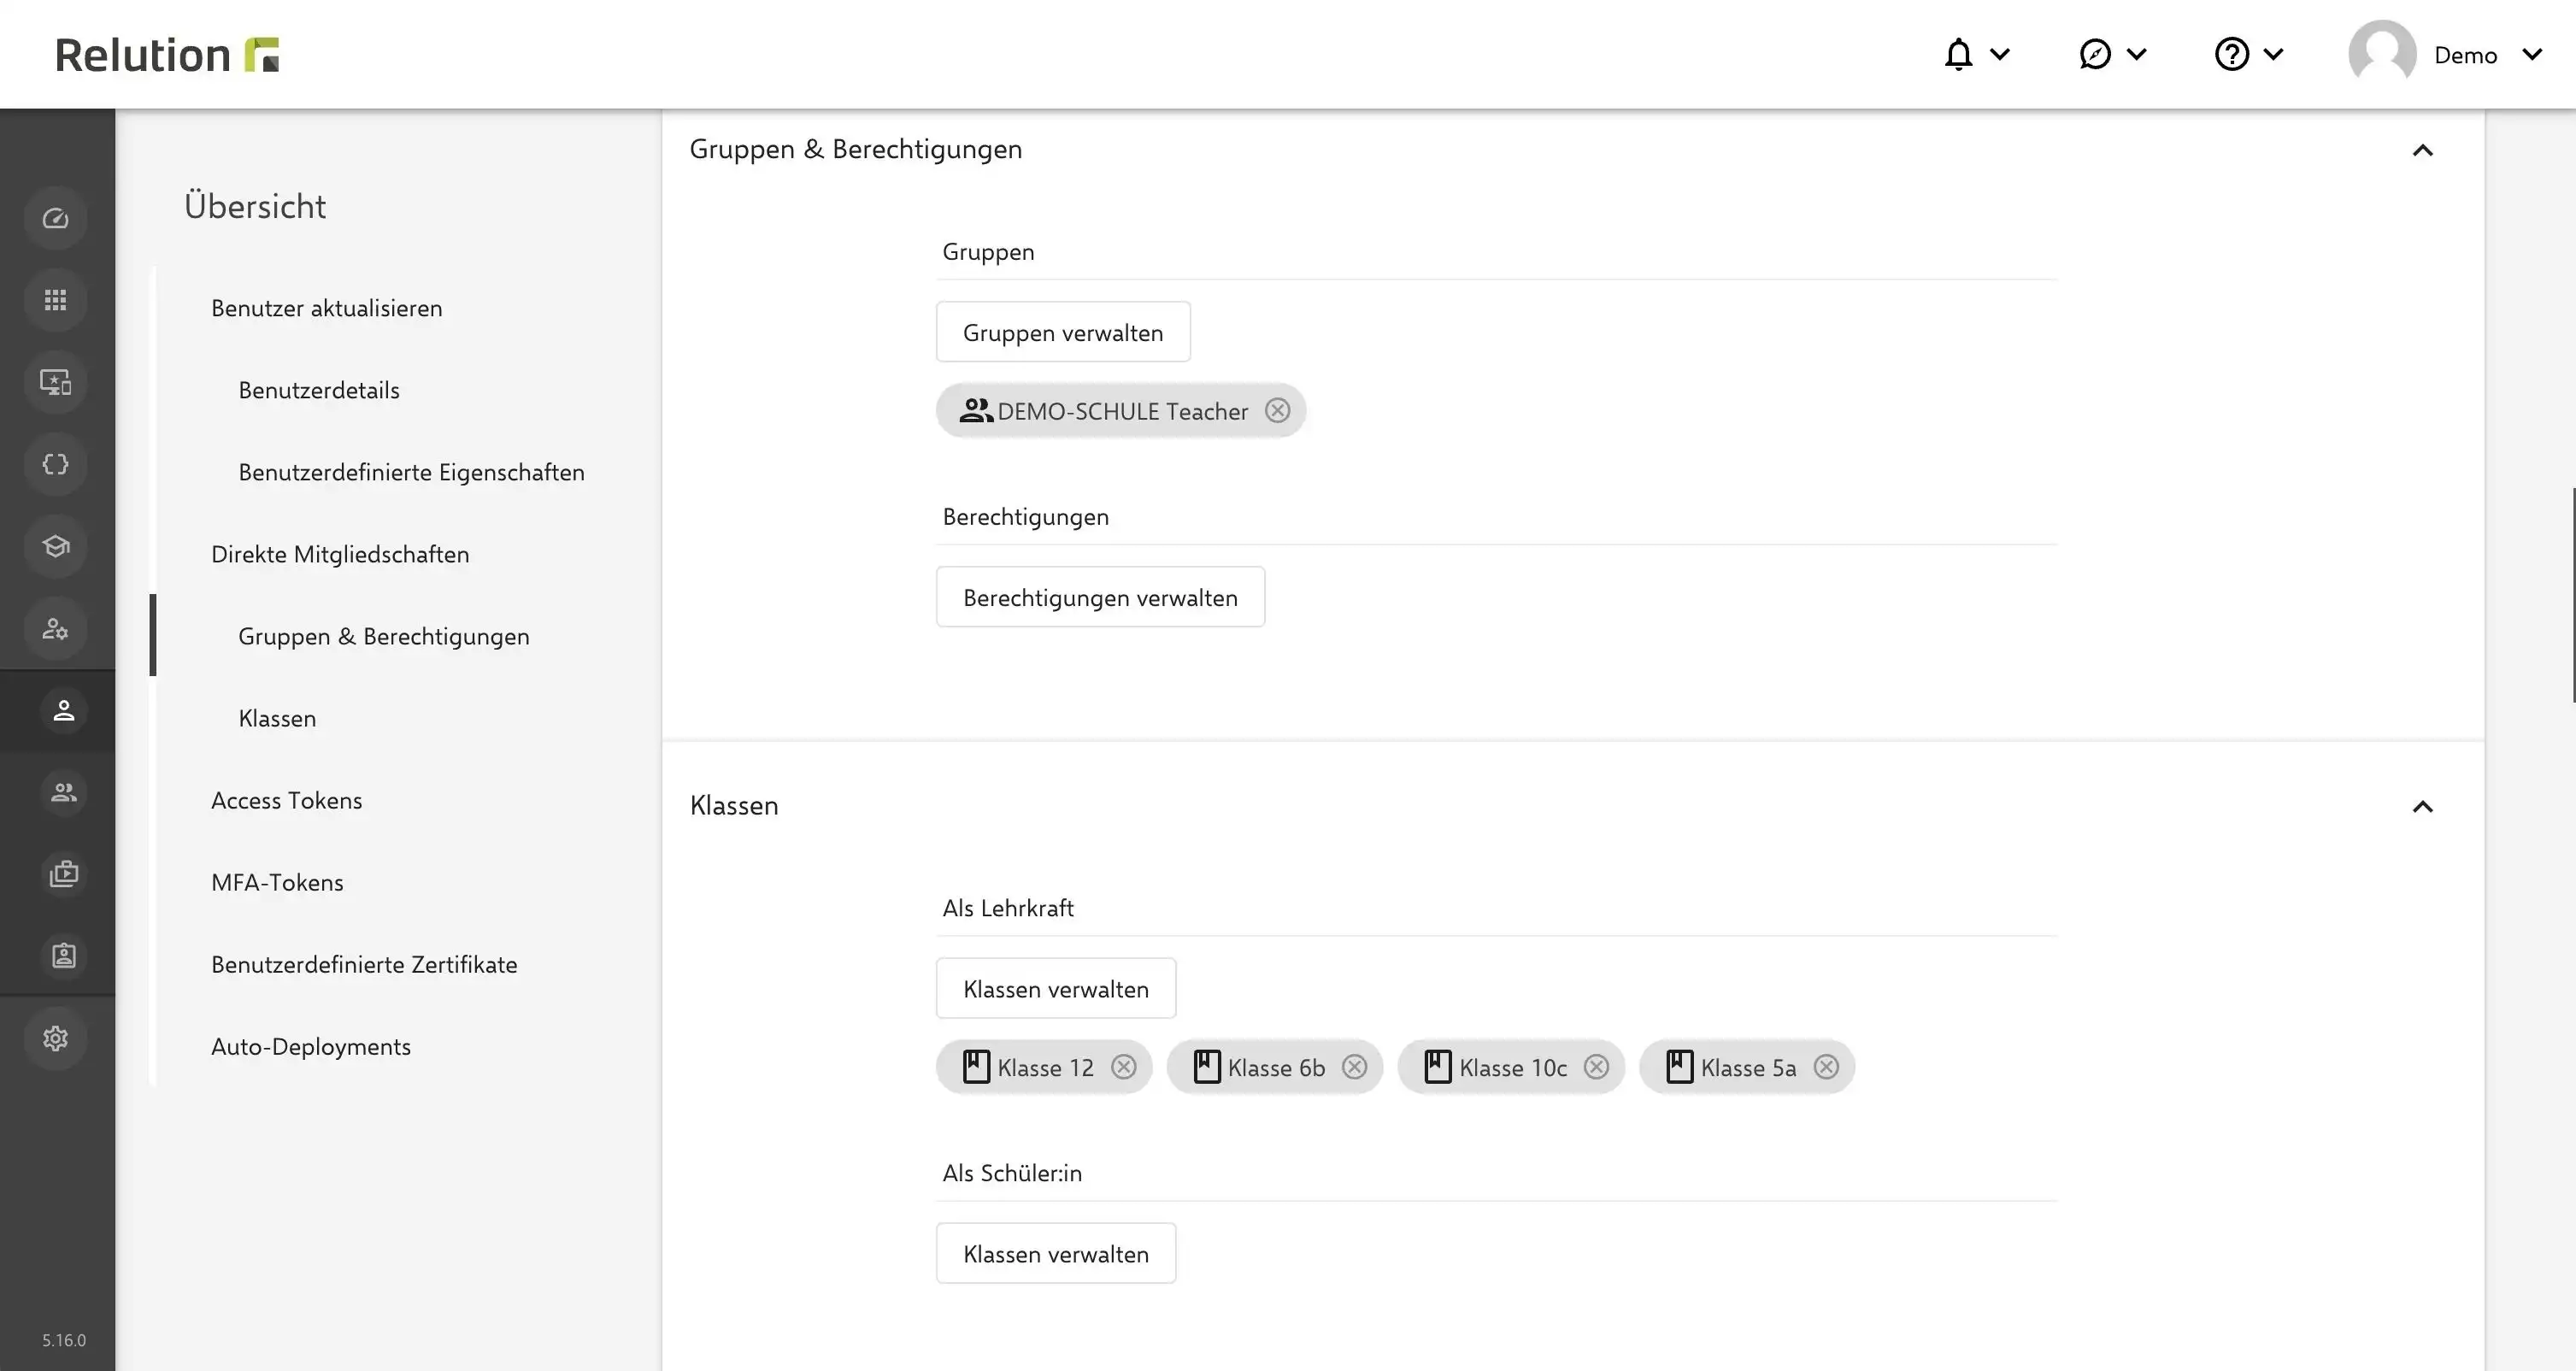Click the Klasse 6b chip label
The width and height of the screenshot is (2576, 1371).
pyautogui.click(x=1276, y=1068)
